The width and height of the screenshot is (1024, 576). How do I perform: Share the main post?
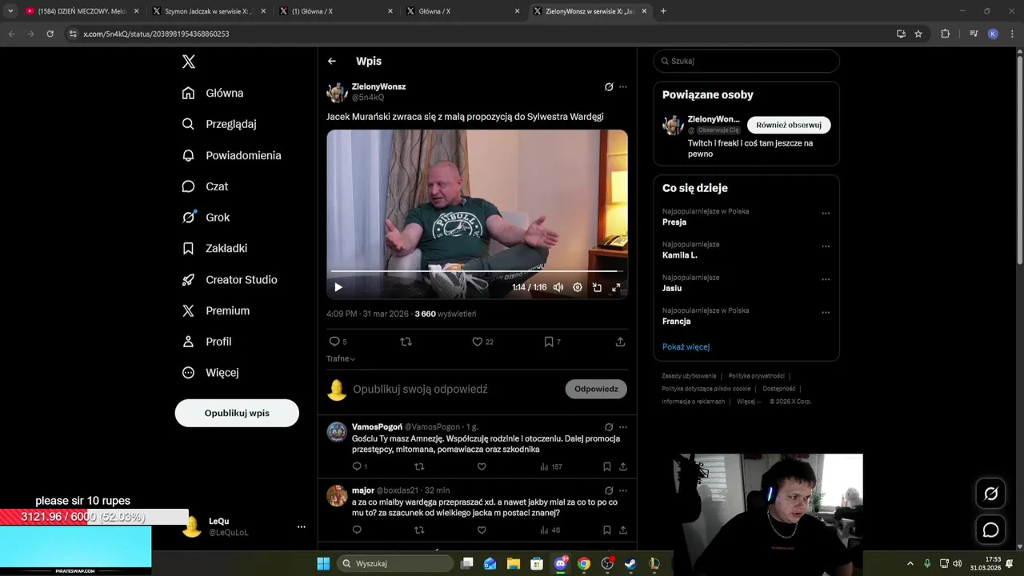(620, 342)
